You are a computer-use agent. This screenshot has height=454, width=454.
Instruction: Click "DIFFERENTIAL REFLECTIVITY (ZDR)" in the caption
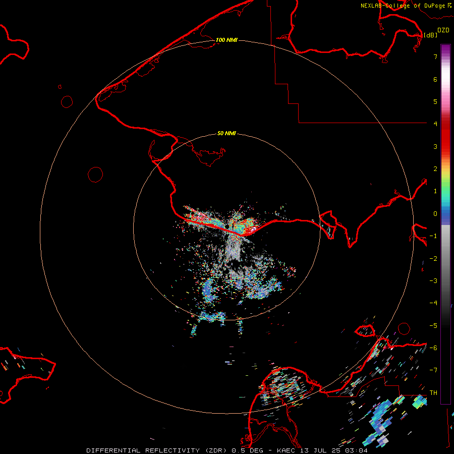[157, 450]
